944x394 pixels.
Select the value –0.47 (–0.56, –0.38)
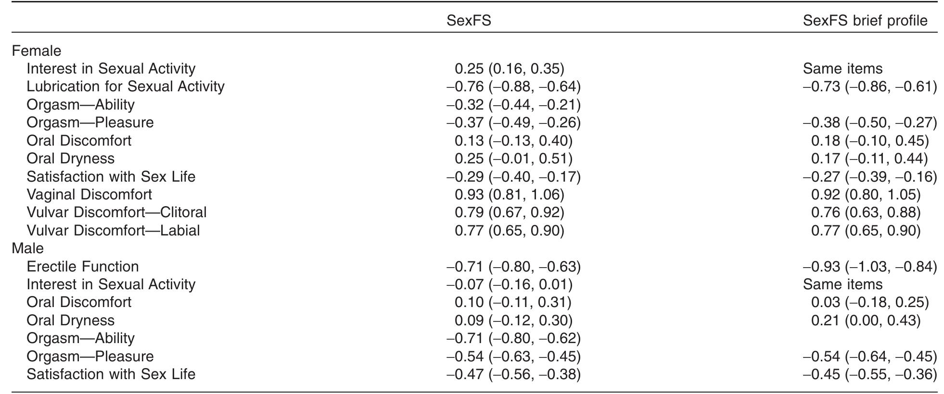click(513, 374)
